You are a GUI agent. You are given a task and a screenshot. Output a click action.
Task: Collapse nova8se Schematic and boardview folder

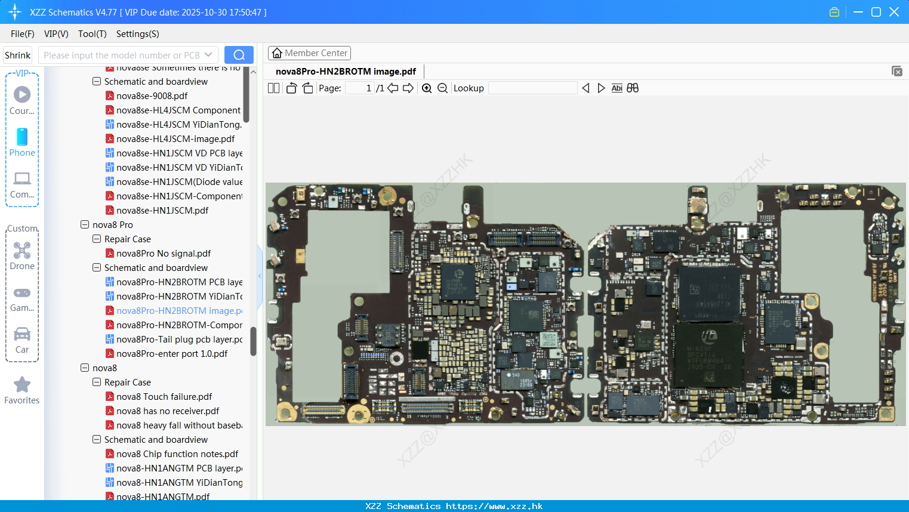coord(97,82)
